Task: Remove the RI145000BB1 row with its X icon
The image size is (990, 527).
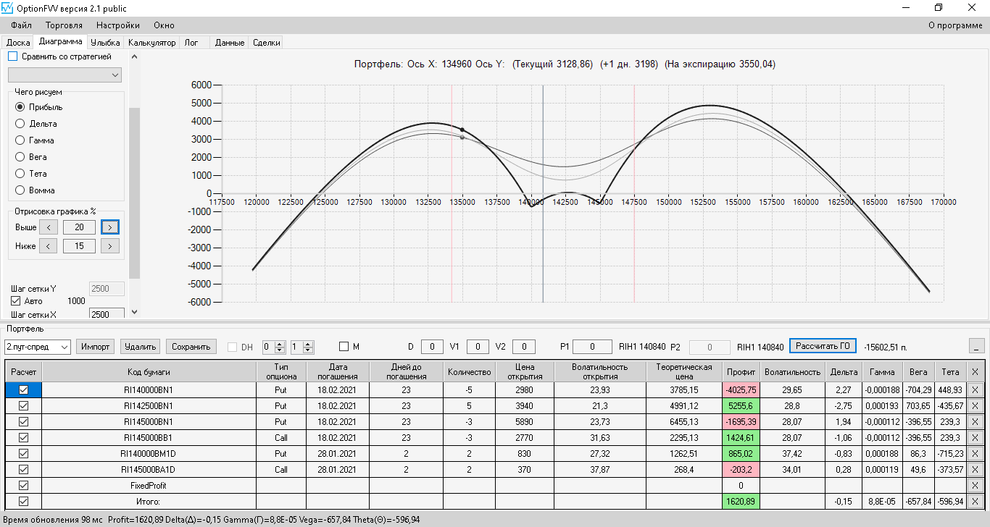Action: pyautogui.click(x=974, y=438)
